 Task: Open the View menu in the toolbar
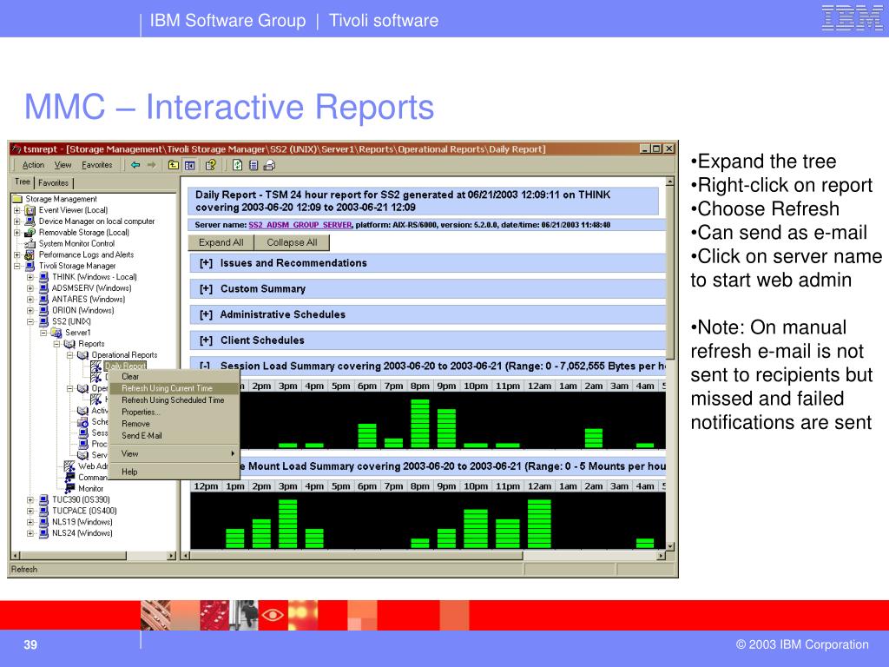point(63,165)
